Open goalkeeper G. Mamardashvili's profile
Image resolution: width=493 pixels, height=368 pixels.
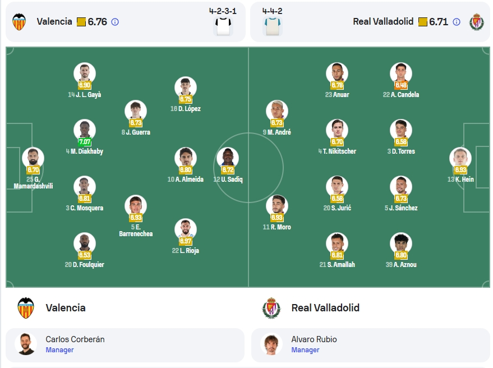tap(33, 158)
